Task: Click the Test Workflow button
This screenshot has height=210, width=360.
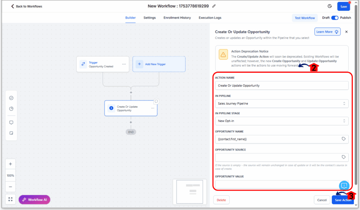Action: coord(304,18)
